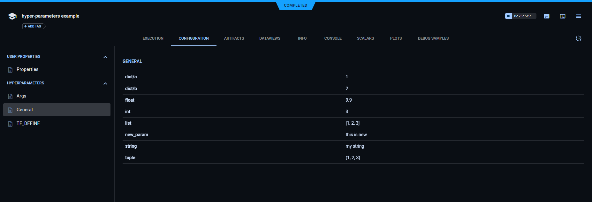Click the experiment graduation cap icon
592x202 pixels.
pyautogui.click(x=12, y=16)
